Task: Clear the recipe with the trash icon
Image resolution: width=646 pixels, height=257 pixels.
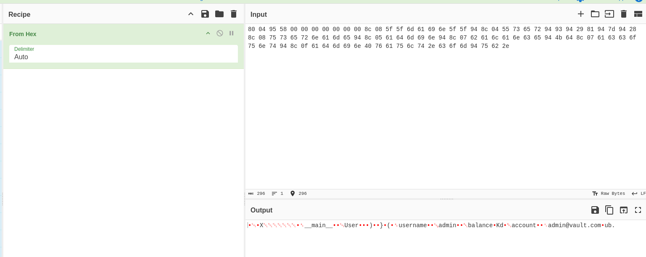Action: [234, 14]
